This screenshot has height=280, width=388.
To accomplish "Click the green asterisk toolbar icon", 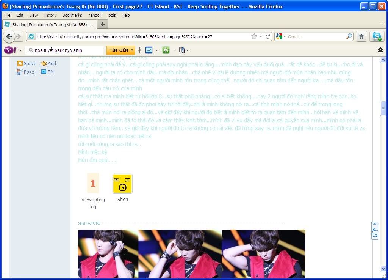I will pos(166,50).
